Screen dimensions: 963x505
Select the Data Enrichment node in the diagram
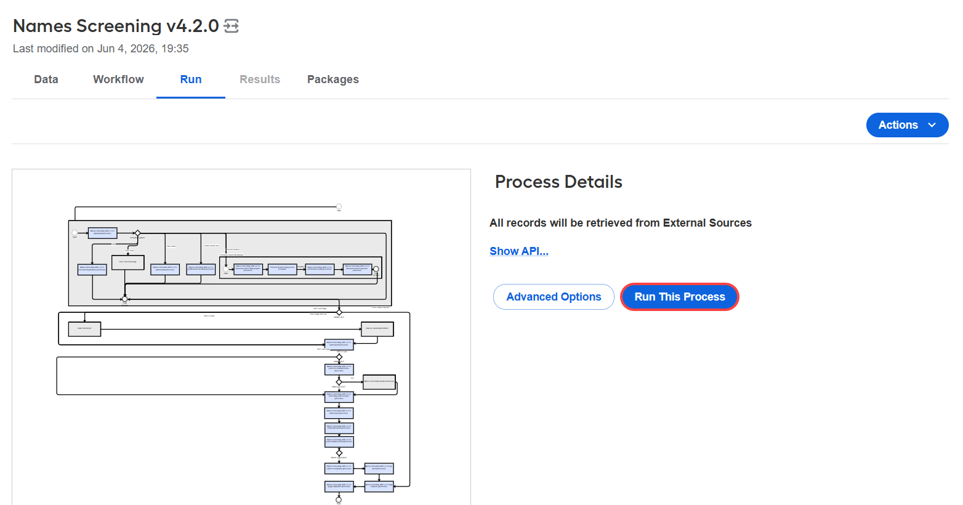point(84,328)
